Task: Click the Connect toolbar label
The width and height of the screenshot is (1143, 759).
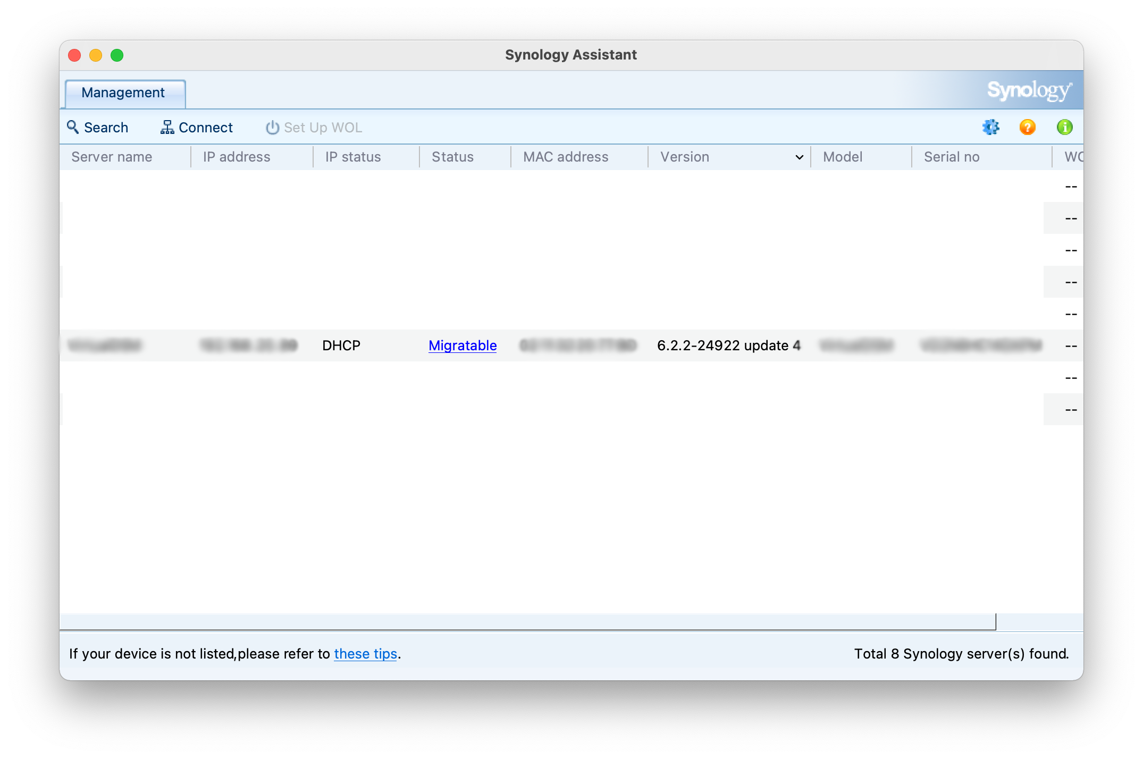Action: point(206,128)
